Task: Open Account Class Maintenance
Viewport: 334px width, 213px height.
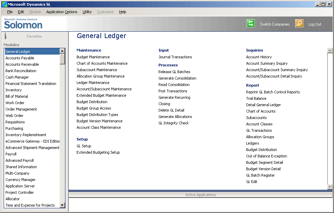Action: click(99, 127)
